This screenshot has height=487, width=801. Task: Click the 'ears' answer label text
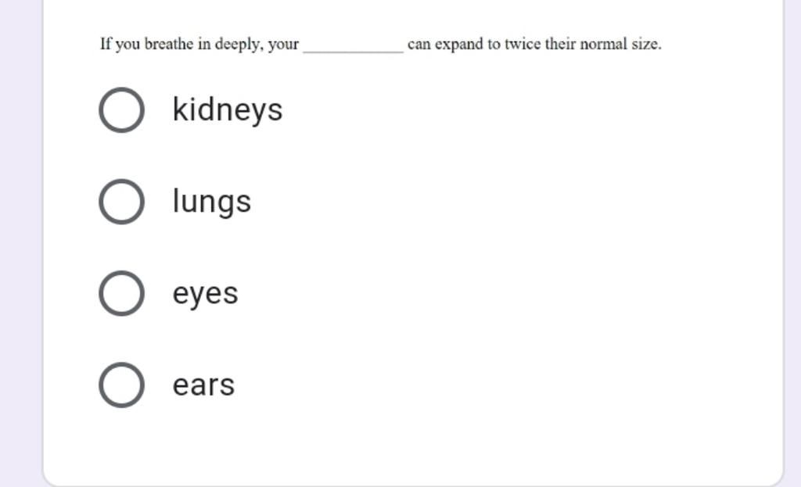point(204,385)
